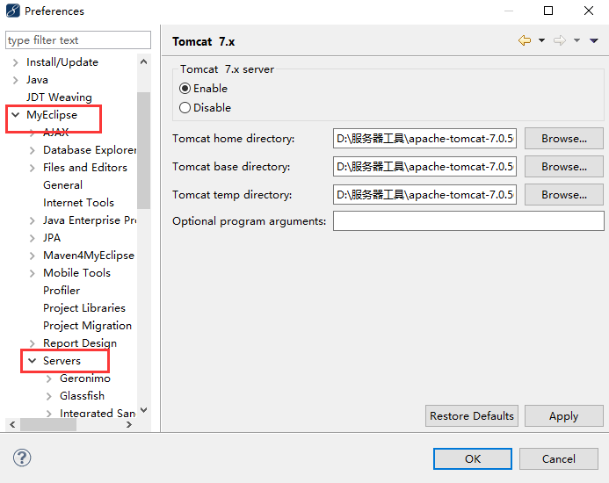
Task: Select the Glassfish tree label
Action: (82, 396)
